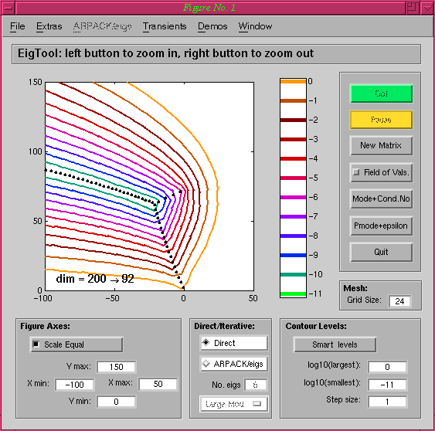Click the magenta -6 color bar
Screen dimensions: 435x431
[x=294, y=197]
